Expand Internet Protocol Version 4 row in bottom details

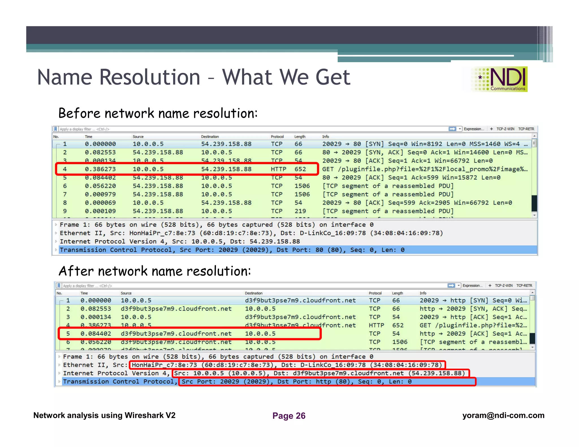[59, 373]
